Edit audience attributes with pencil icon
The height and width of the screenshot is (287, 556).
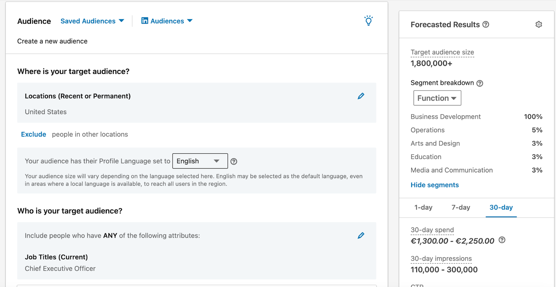pyautogui.click(x=361, y=236)
